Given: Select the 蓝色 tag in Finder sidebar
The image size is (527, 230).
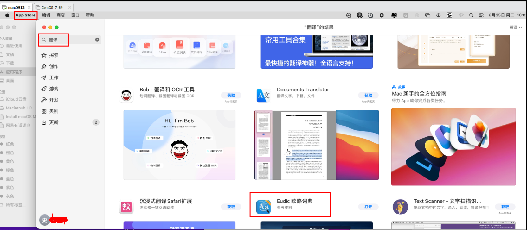Looking at the screenshot, I should tap(10, 179).
